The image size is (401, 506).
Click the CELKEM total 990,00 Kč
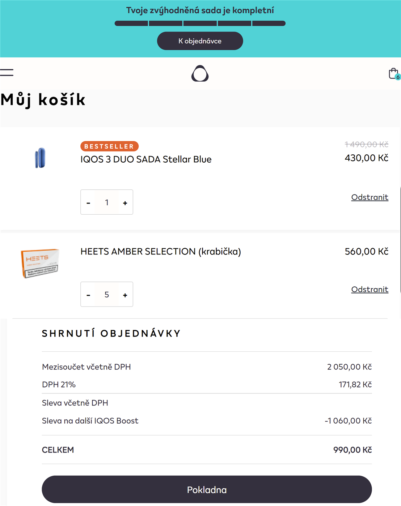352,450
